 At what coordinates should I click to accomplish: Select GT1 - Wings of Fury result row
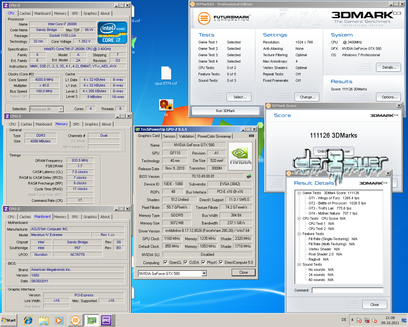(x=334, y=198)
